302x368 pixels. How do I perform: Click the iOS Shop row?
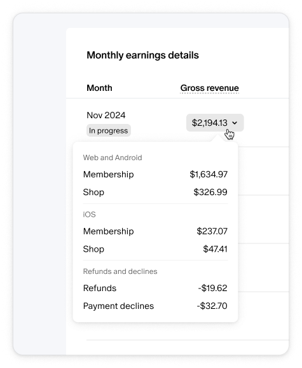(155, 249)
